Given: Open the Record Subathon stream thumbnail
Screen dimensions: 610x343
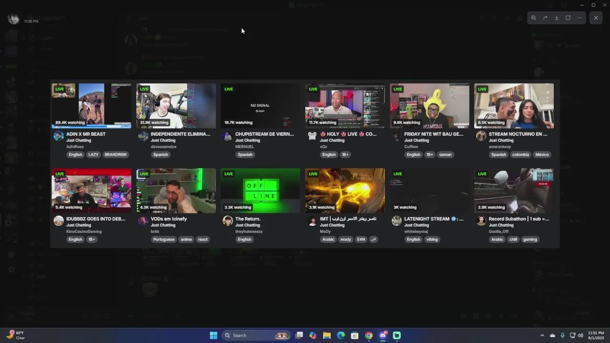Looking at the screenshot, I should point(514,191).
